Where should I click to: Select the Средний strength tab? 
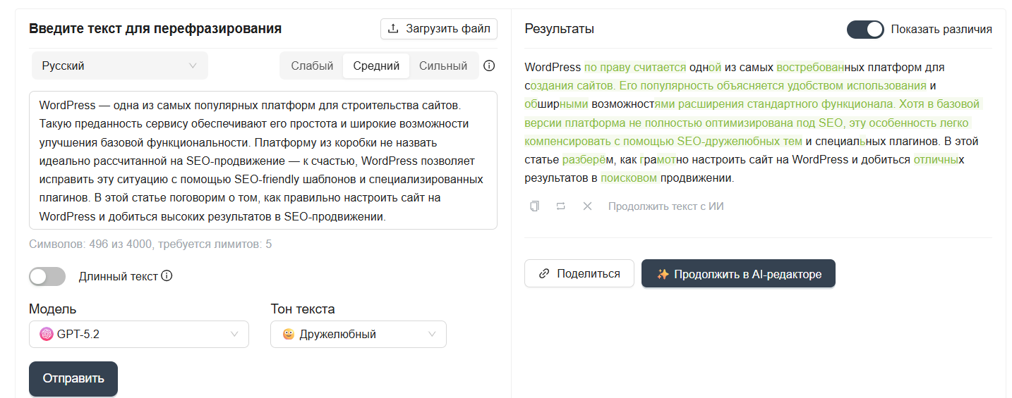tap(376, 66)
